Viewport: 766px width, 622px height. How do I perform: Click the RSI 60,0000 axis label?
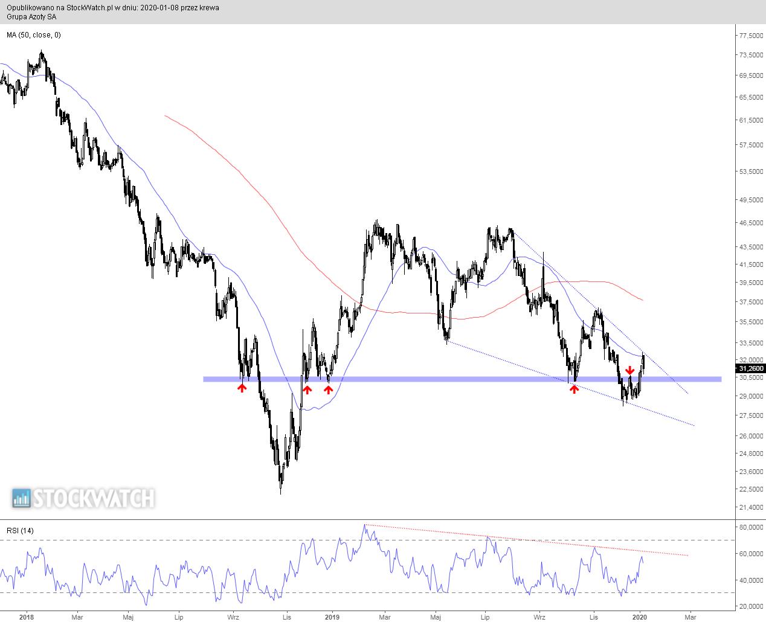751,554
